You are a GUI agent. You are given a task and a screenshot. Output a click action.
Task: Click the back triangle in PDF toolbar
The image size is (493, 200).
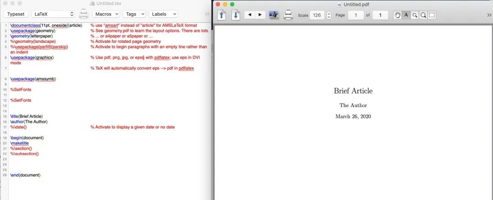250,15
